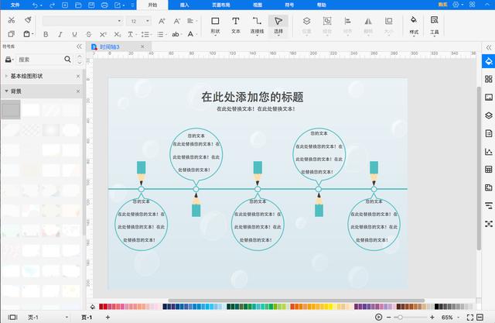The image size is (495, 323).
Task: Open the image panel in right sidebar
Action: coord(488,97)
